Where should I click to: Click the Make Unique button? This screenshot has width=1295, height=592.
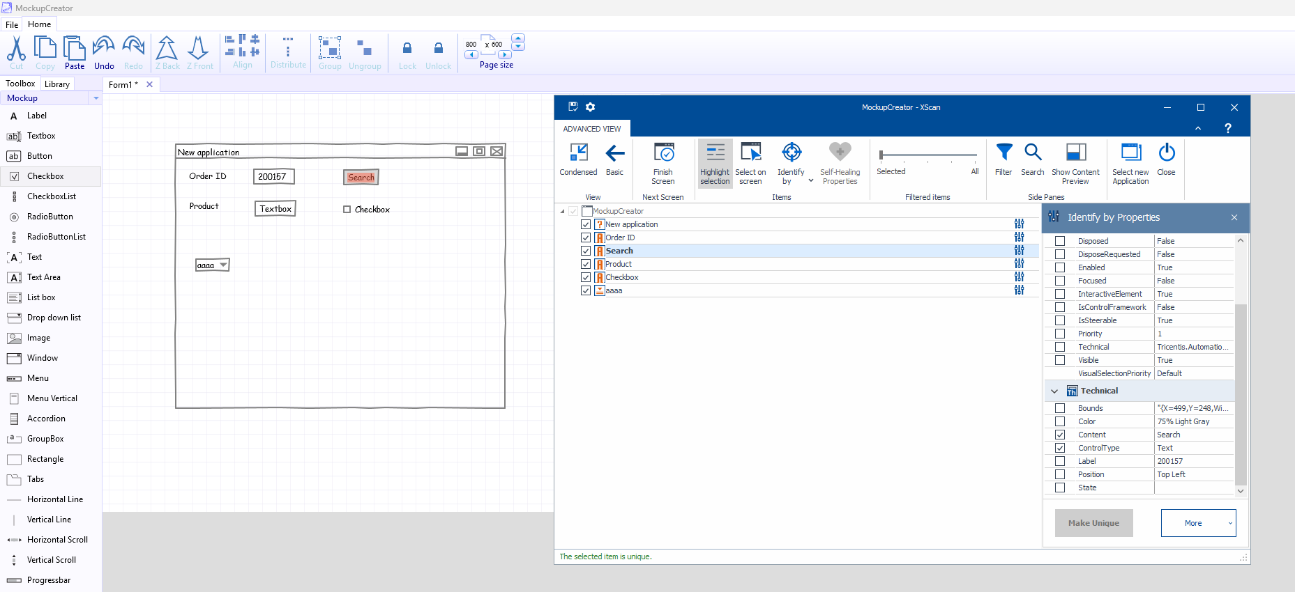pos(1093,523)
